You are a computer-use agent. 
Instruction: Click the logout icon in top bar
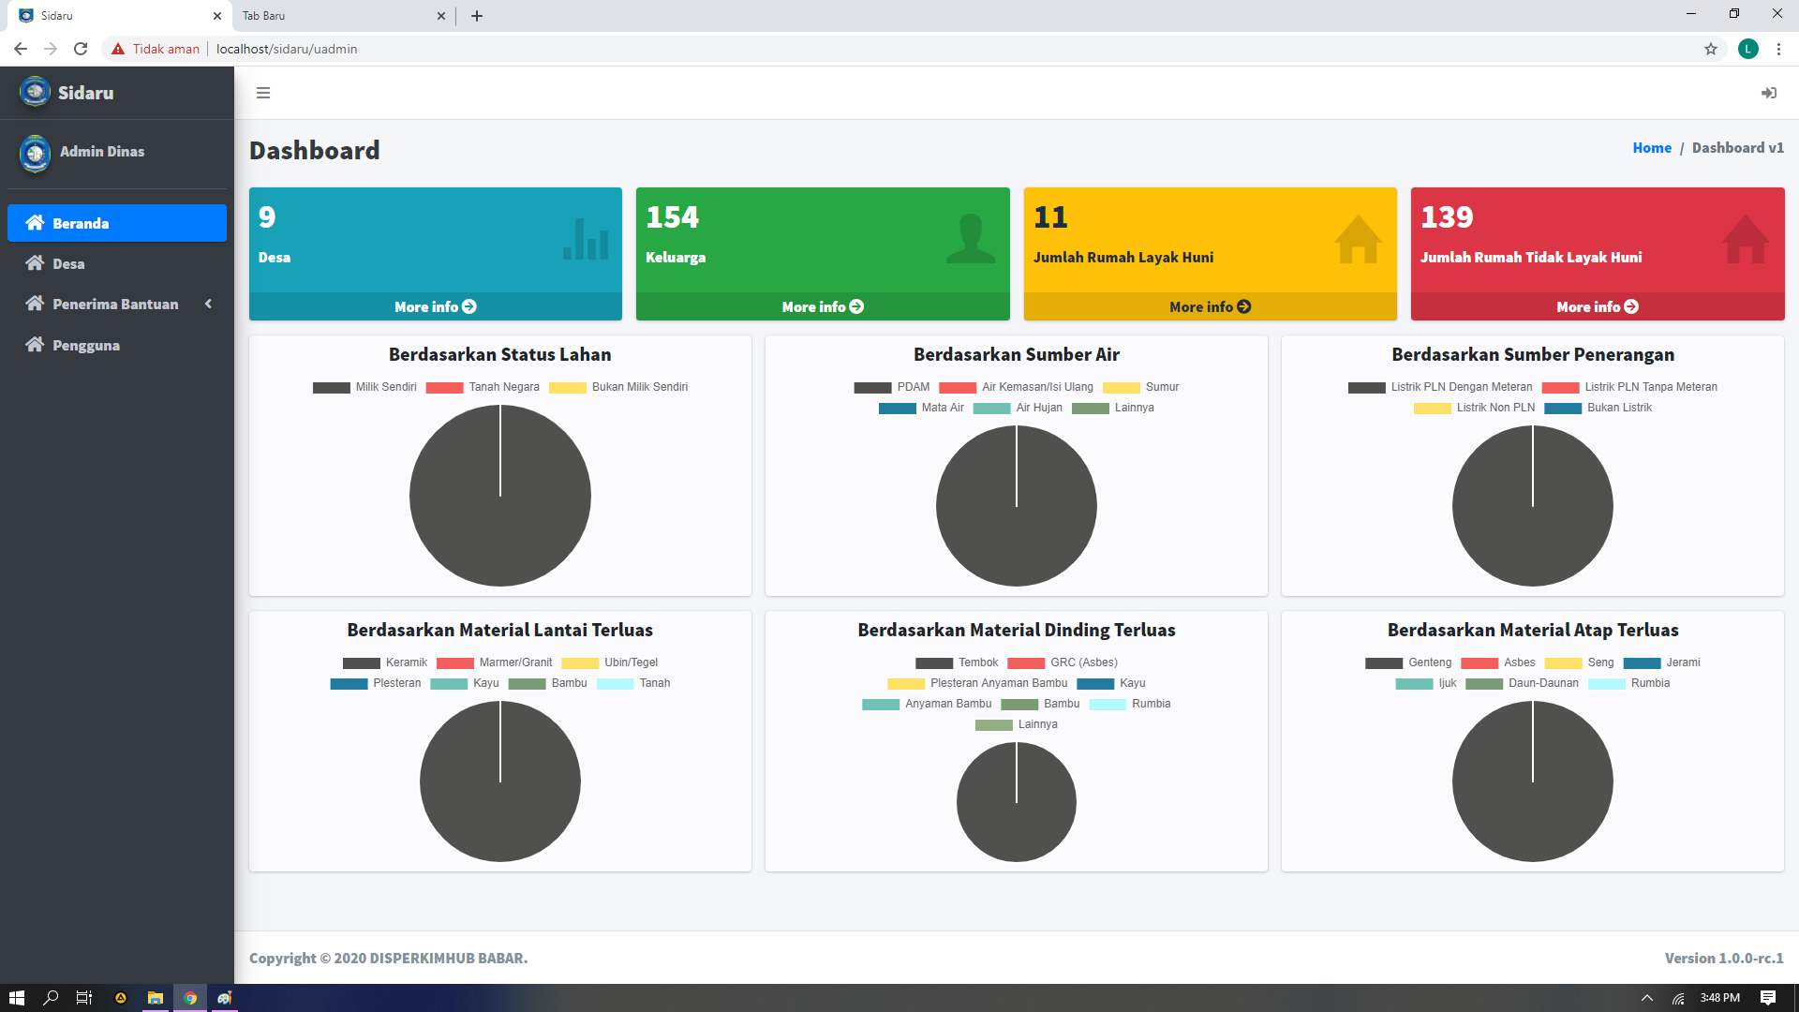pyautogui.click(x=1768, y=93)
